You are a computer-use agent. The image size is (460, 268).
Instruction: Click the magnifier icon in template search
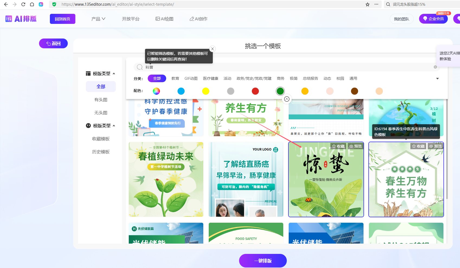(140, 67)
